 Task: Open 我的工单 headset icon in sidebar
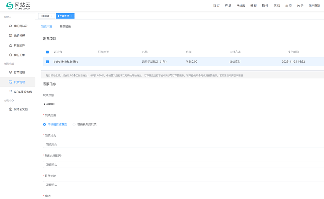tap(10, 55)
